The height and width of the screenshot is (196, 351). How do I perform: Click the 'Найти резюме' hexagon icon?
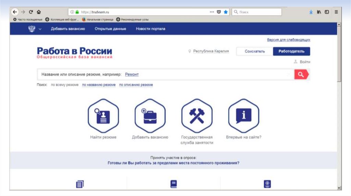[x=103, y=116]
